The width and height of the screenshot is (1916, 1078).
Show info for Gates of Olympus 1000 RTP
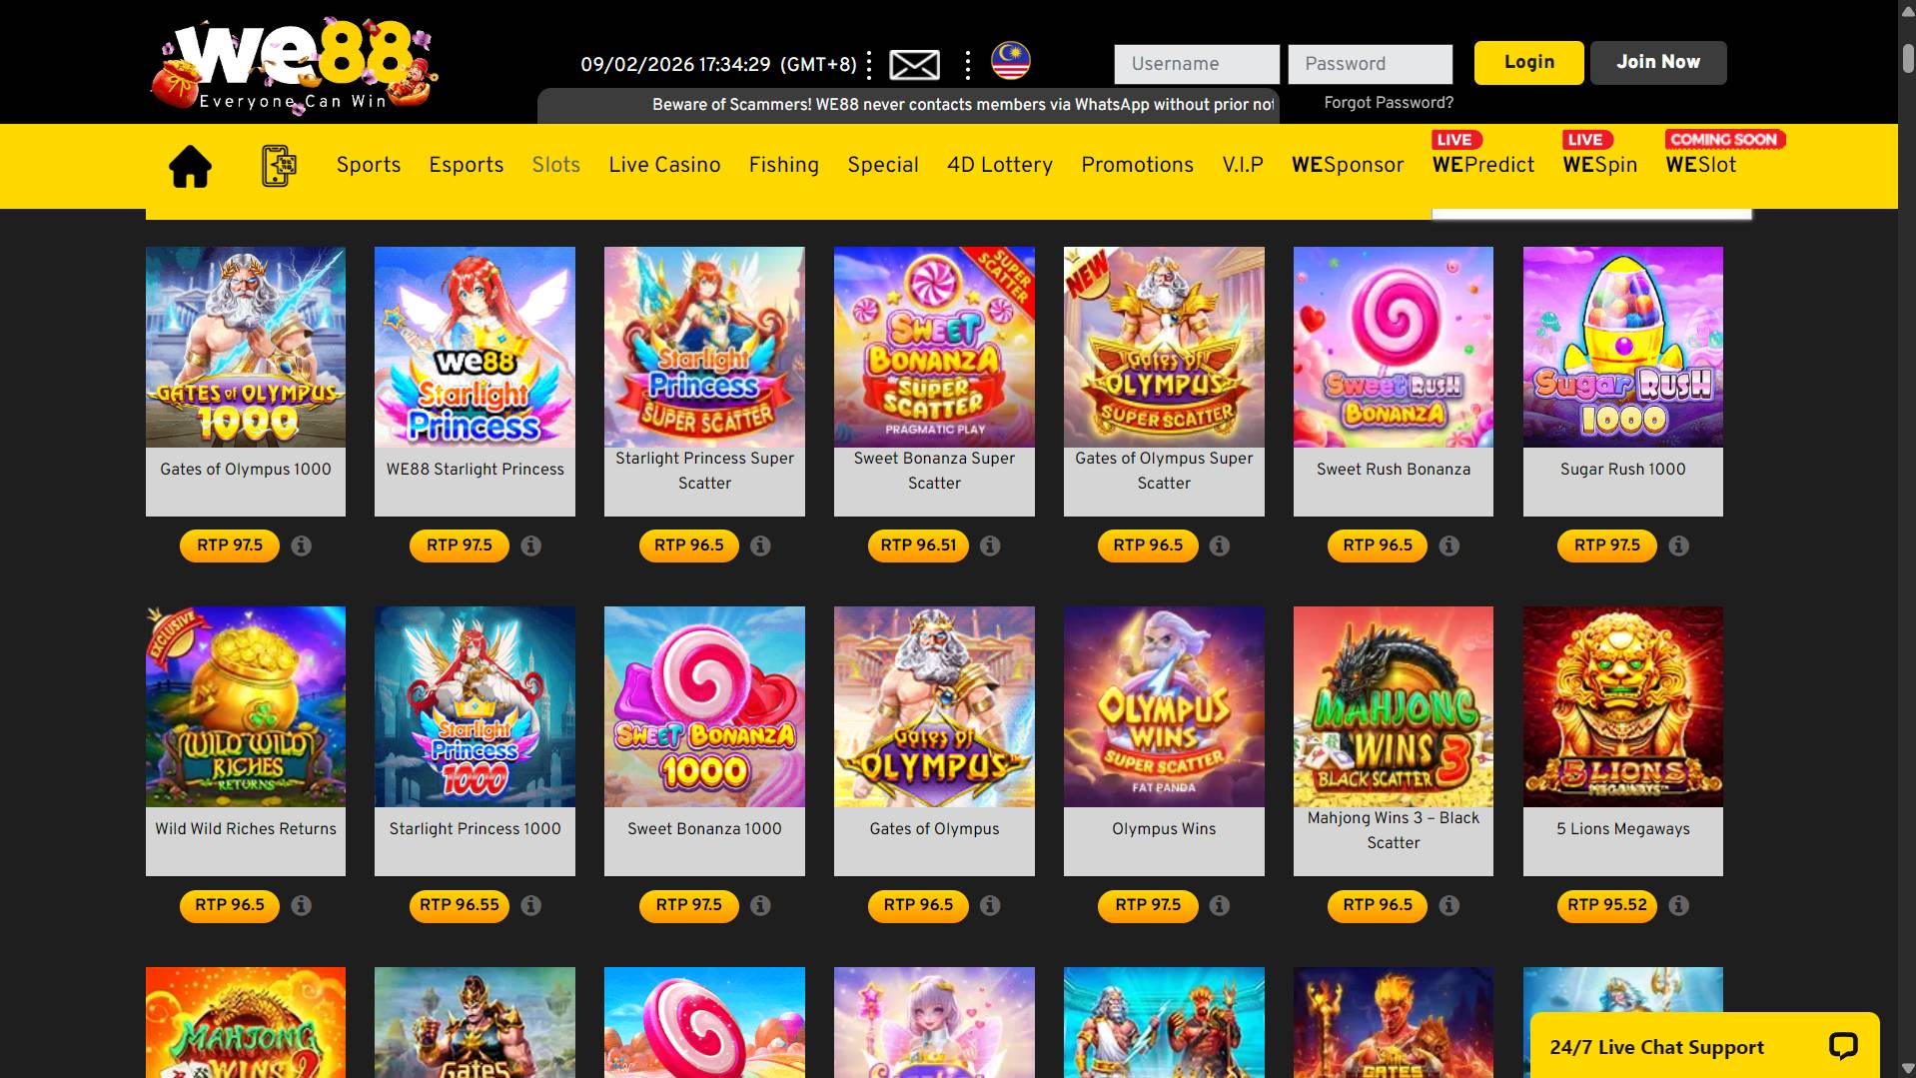tap(301, 545)
